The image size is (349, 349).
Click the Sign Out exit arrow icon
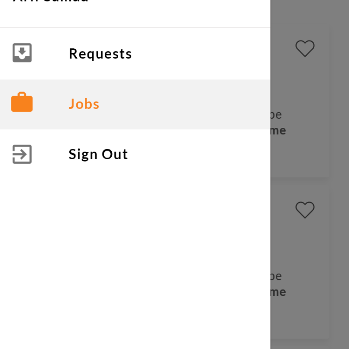[22, 154]
